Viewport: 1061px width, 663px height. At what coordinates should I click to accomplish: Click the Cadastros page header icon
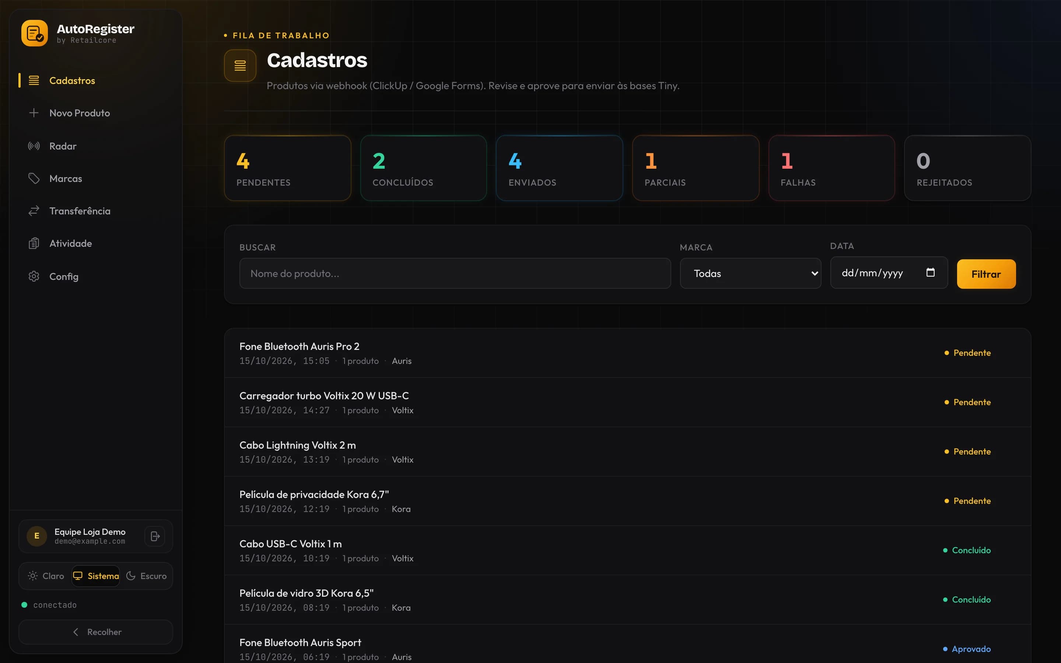[x=240, y=66]
